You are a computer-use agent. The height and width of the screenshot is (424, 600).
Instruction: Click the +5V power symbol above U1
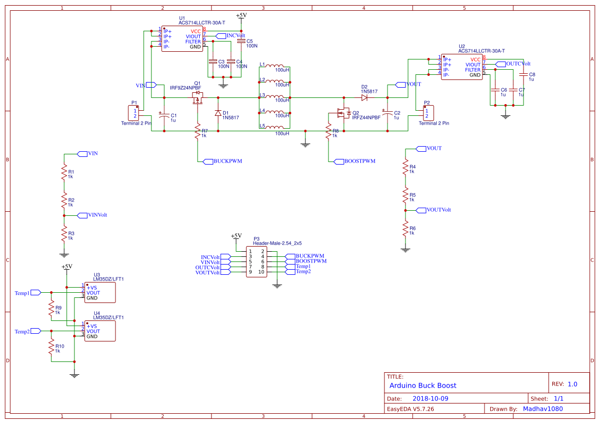pos(241,16)
